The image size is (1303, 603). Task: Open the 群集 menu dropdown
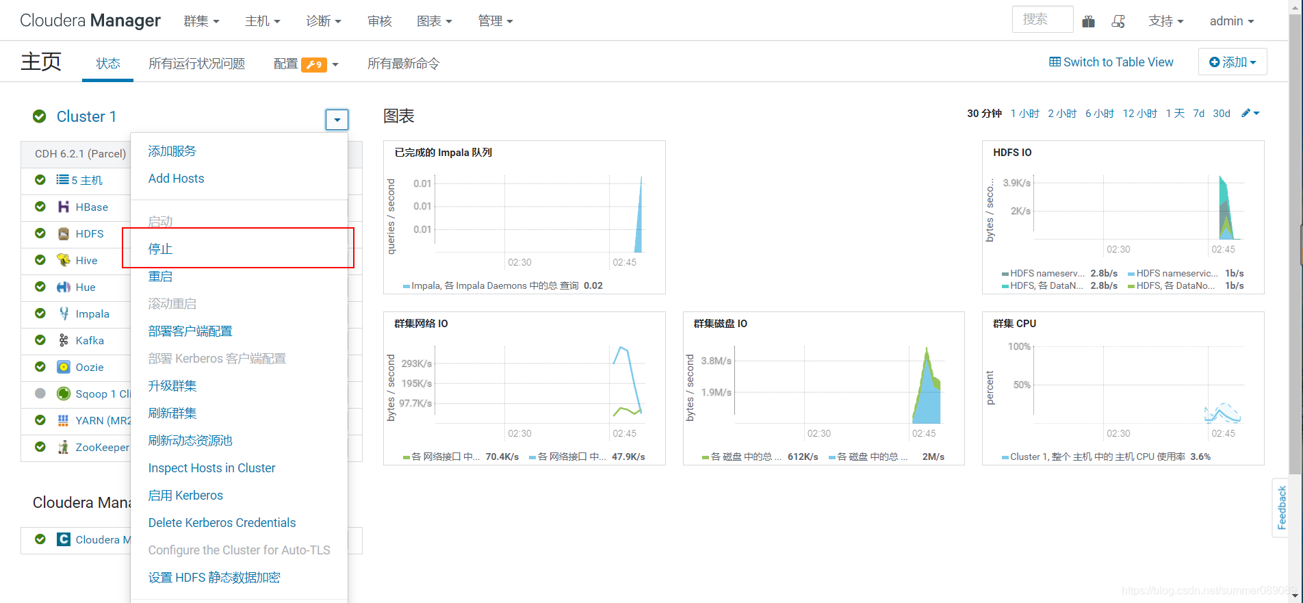(x=201, y=21)
